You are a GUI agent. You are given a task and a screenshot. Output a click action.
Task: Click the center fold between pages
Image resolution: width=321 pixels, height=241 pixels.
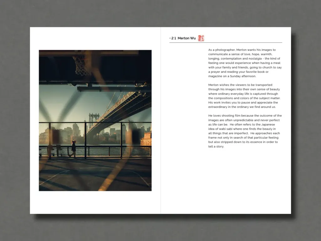pos(160,126)
